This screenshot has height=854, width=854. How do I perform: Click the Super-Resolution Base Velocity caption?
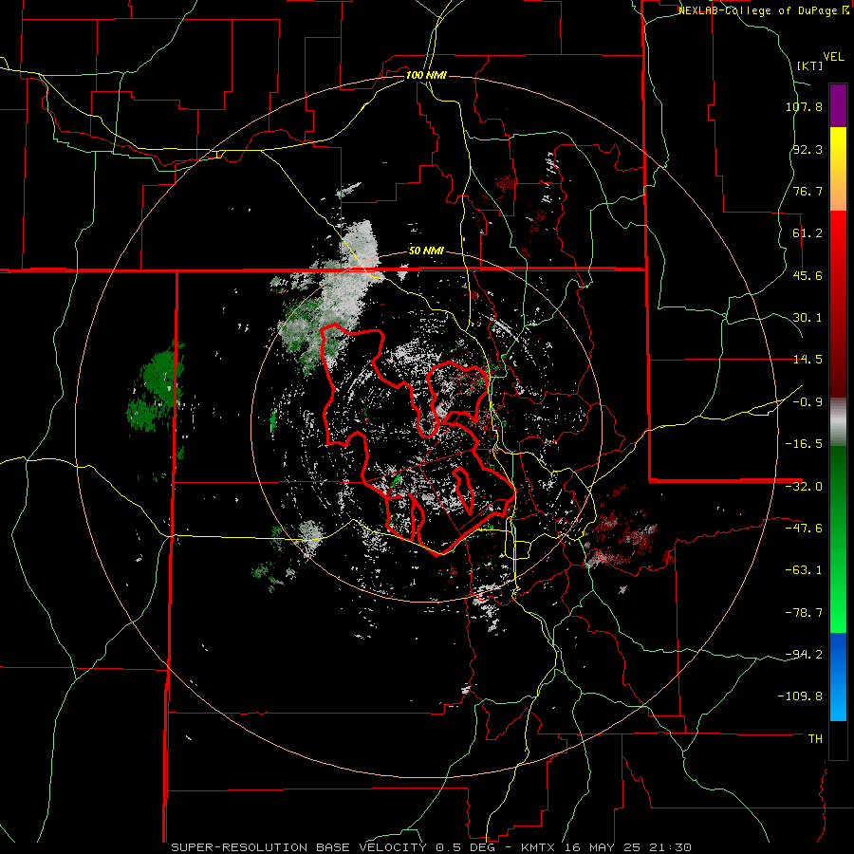(431, 847)
